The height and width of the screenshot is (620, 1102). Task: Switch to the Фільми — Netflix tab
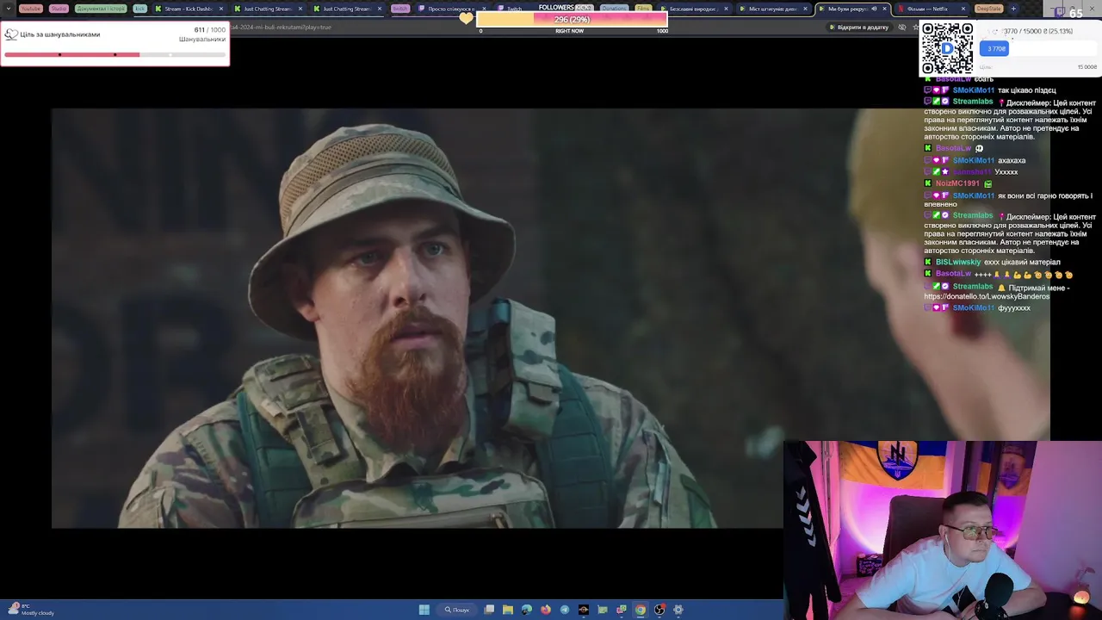click(932, 9)
